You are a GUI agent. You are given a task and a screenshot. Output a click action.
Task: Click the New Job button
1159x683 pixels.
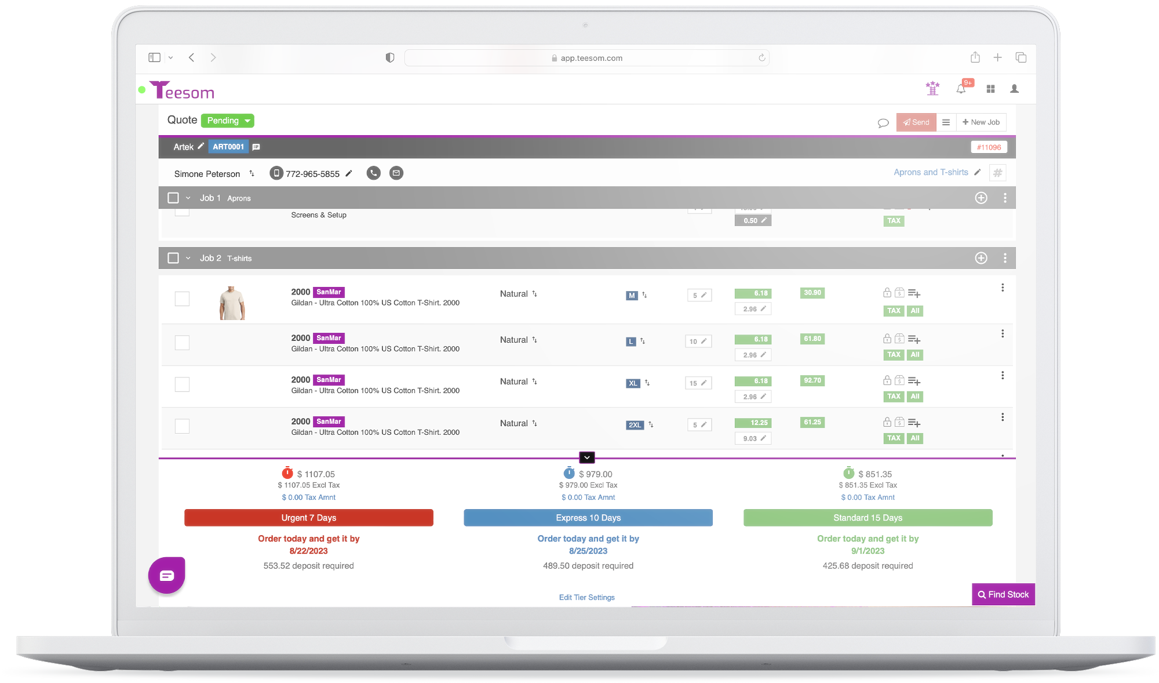[981, 122]
